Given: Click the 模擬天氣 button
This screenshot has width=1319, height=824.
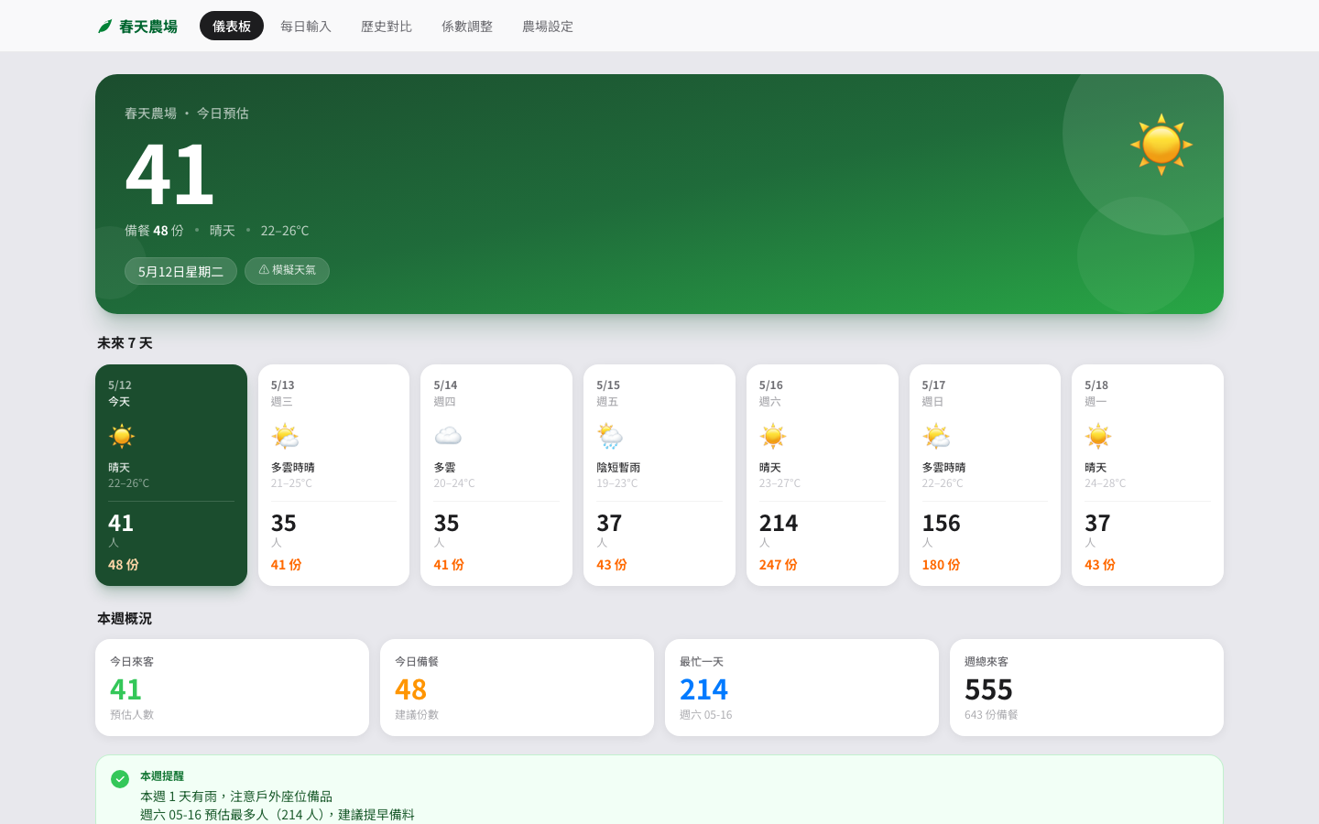Looking at the screenshot, I should click(287, 270).
